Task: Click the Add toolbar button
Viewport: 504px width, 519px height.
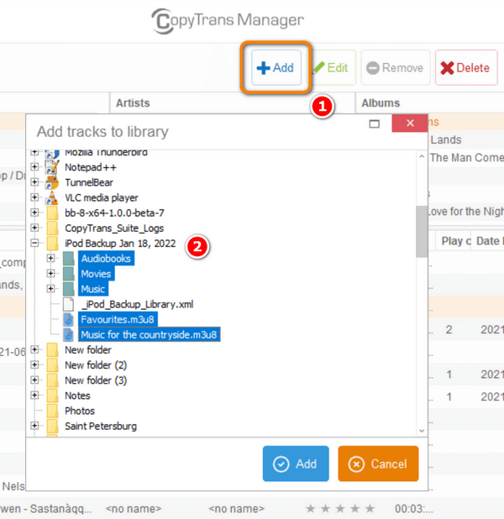Action: [x=276, y=67]
